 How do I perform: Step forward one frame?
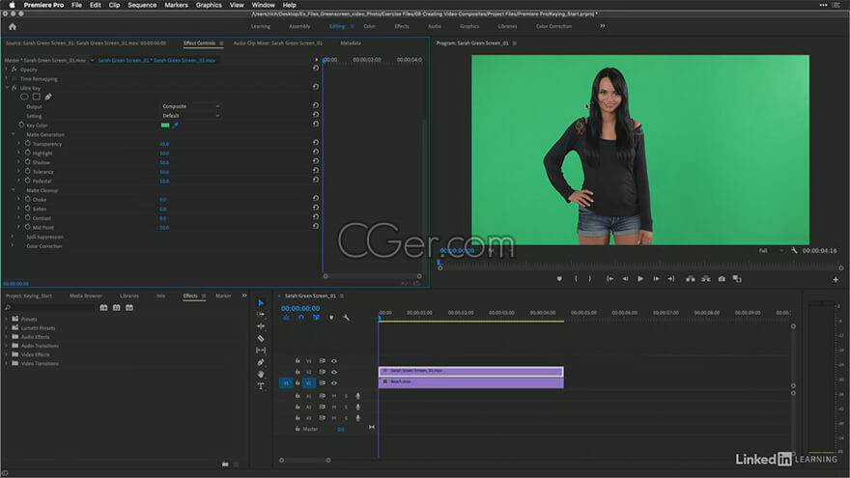pyautogui.click(x=656, y=279)
